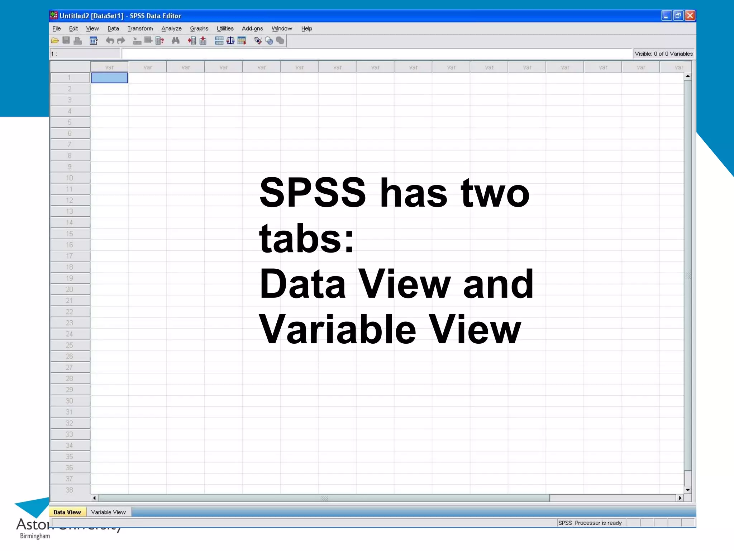Close the SPSS Data Editor window
Image resolution: width=734 pixels, height=551 pixels.
click(690, 16)
